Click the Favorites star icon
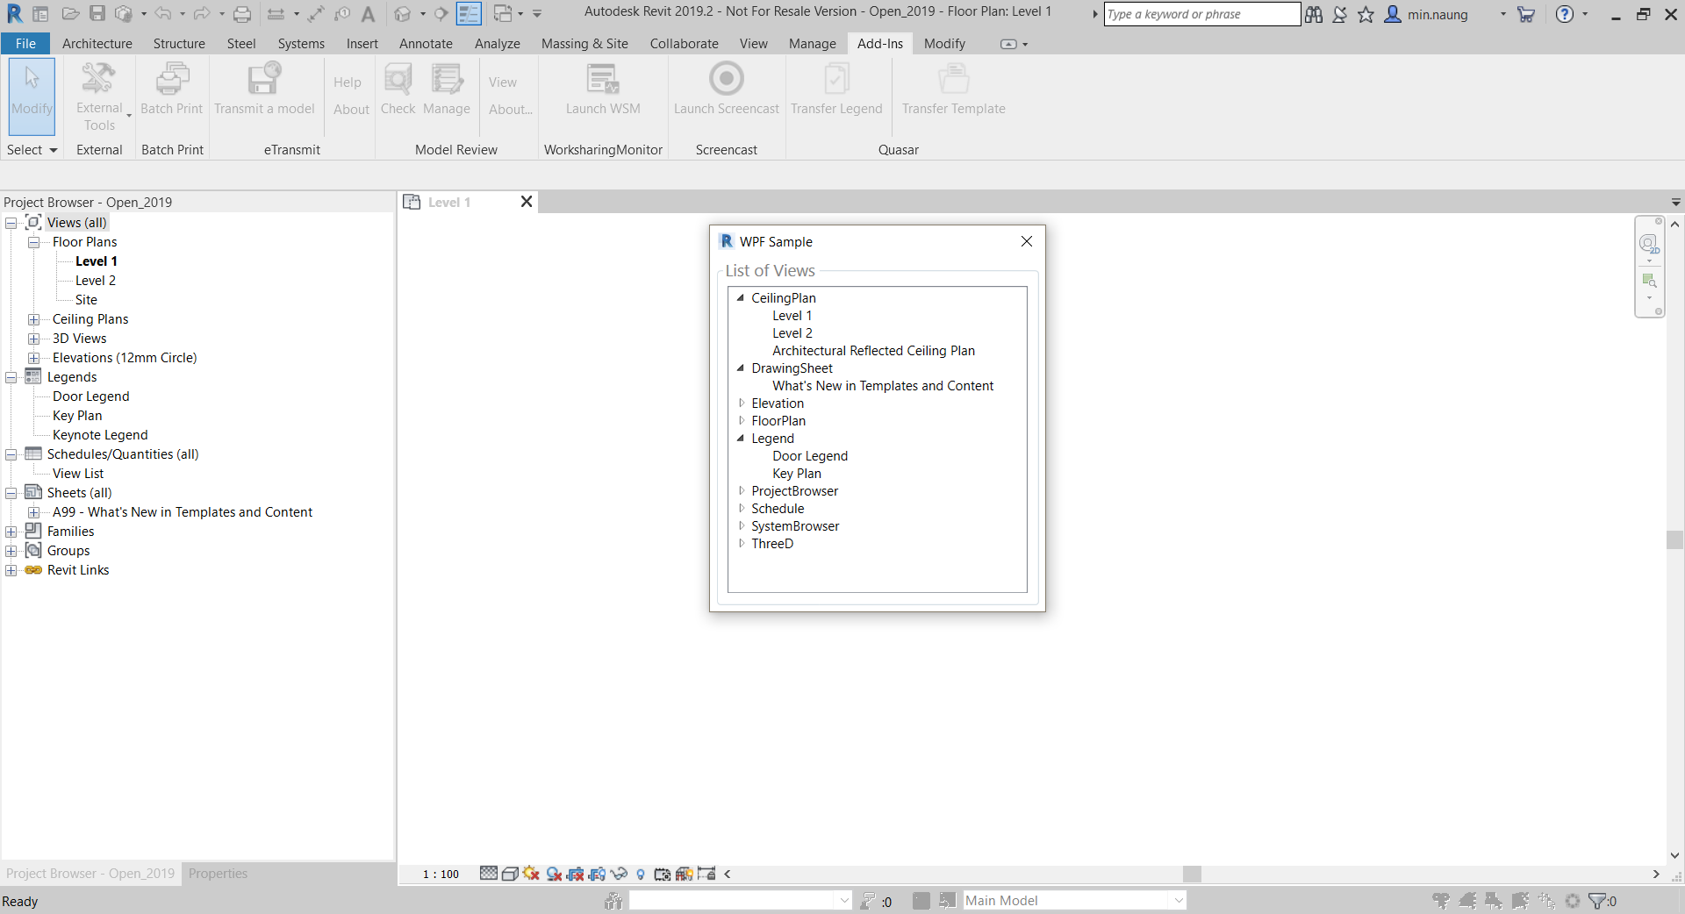This screenshot has width=1685, height=914. point(1366,14)
